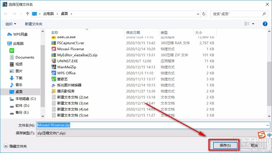Select 爱奇艺 shortcut icon
The height and width of the screenshot is (153, 272).
tap(53, 79)
